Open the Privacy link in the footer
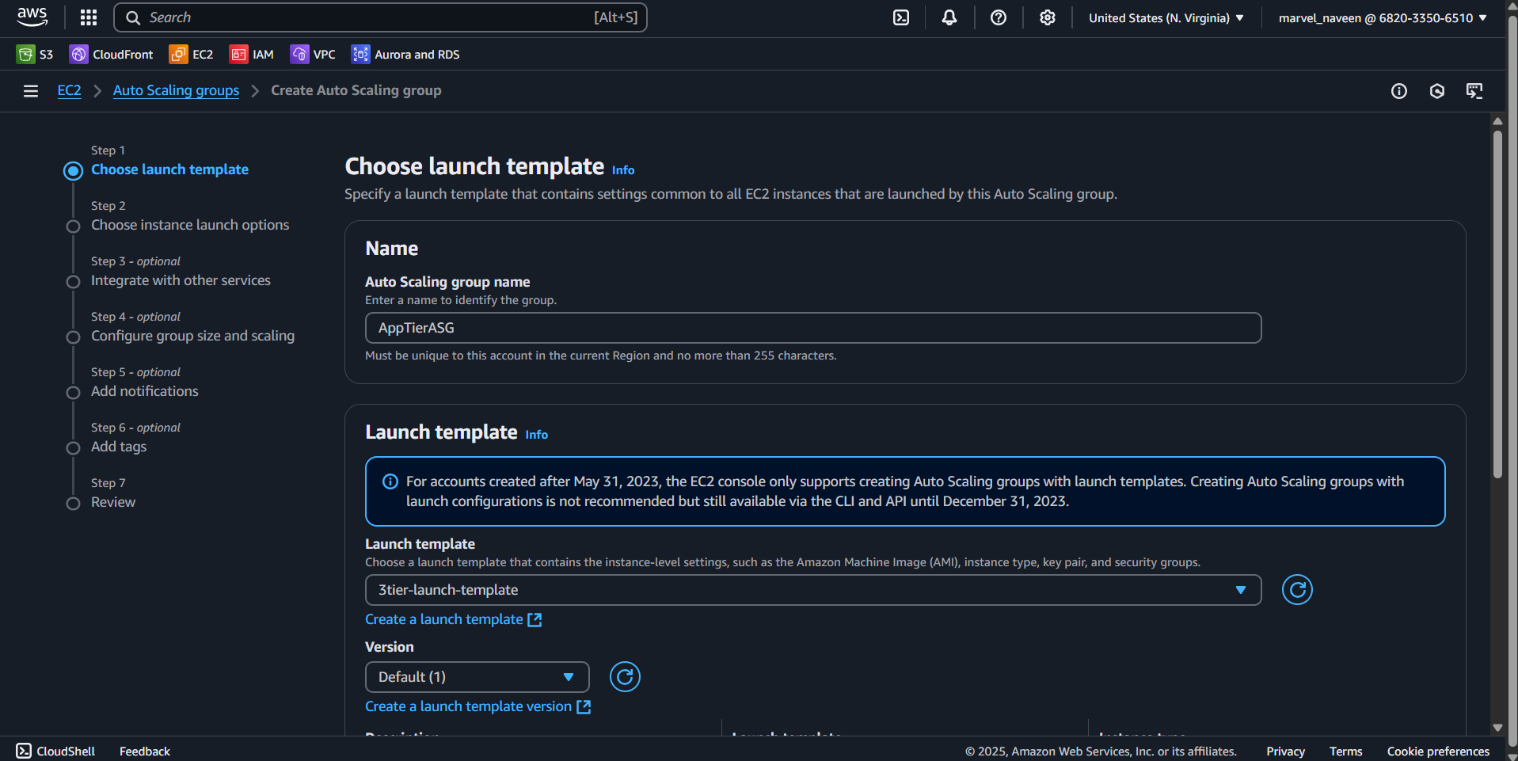The width and height of the screenshot is (1518, 761). [1285, 751]
